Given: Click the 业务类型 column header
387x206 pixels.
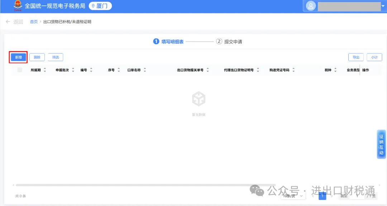Looking at the screenshot, I should click(353, 70).
